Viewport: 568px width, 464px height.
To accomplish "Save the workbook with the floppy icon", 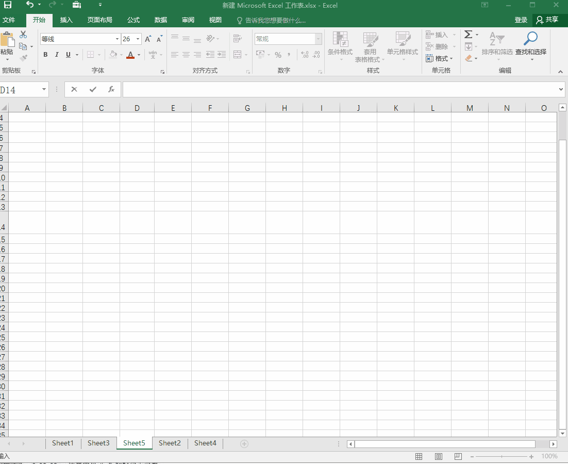I will coord(7,5).
